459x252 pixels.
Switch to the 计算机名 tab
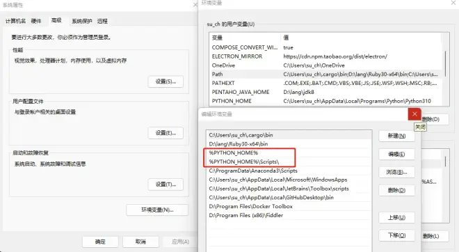[15, 21]
